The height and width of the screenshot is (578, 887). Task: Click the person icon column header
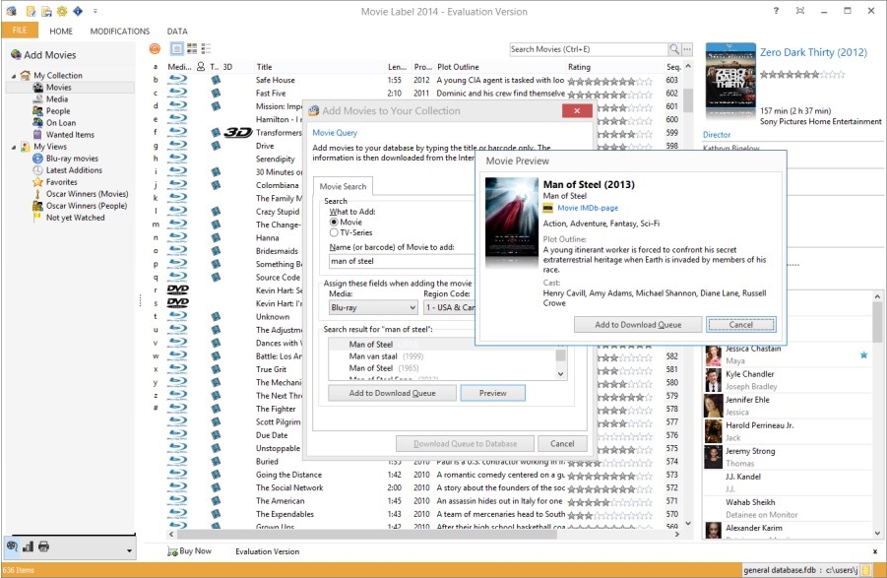click(x=201, y=67)
